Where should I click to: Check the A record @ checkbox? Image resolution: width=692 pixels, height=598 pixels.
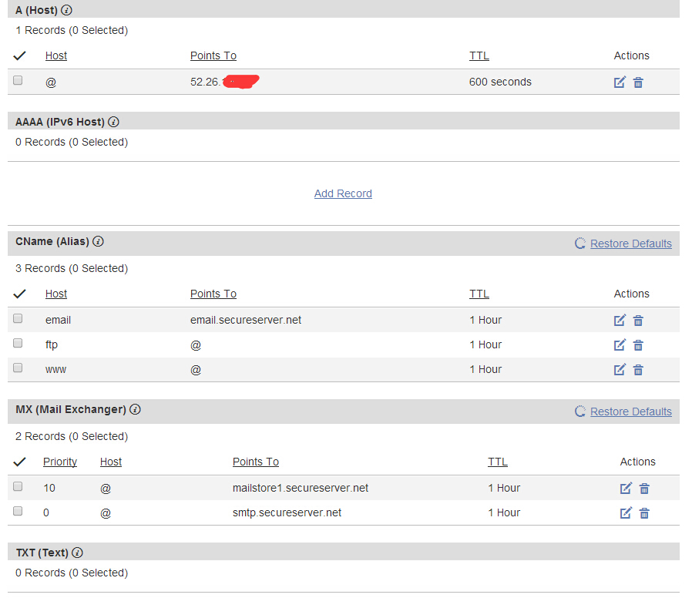(x=18, y=80)
